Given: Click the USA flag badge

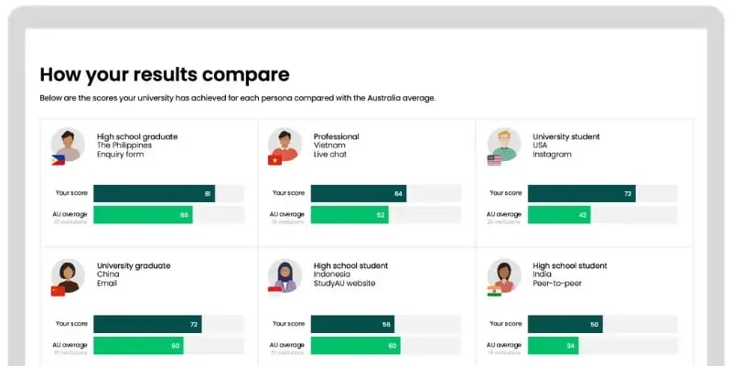Looking at the screenshot, I should (x=494, y=160).
